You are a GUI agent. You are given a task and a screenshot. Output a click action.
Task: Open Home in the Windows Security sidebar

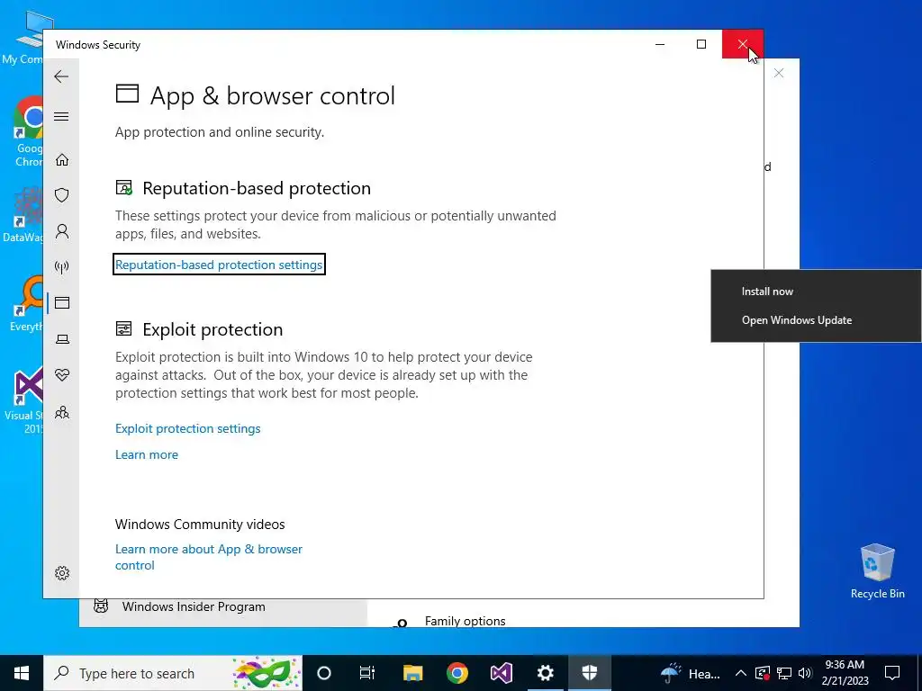coord(62,160)
